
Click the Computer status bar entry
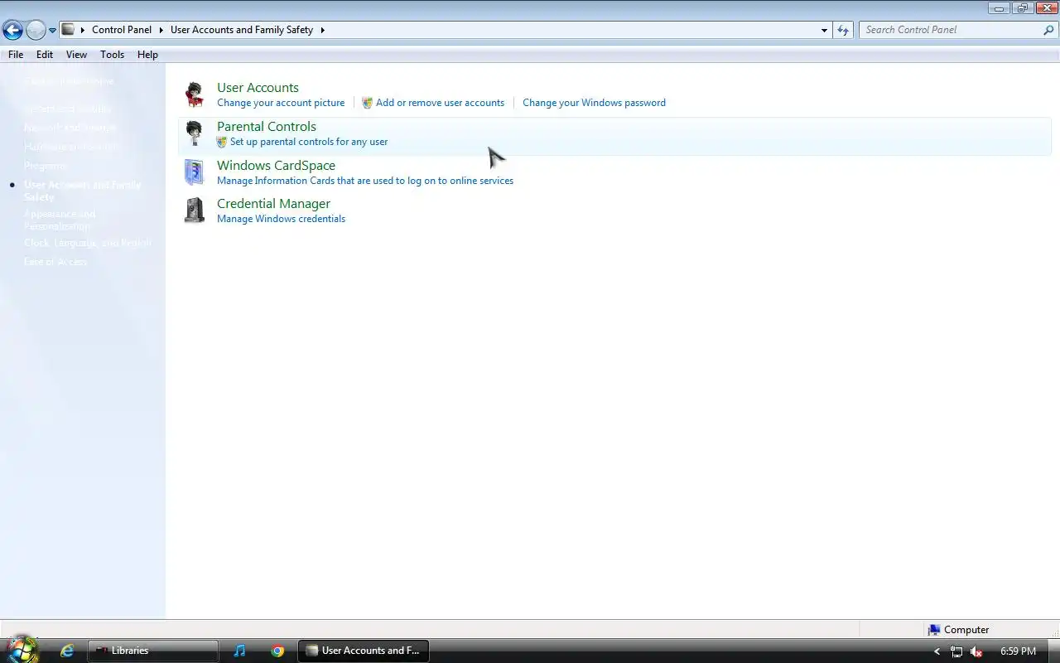958,630
